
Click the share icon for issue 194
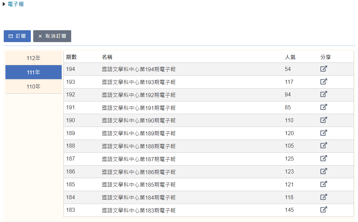(323, 69)
